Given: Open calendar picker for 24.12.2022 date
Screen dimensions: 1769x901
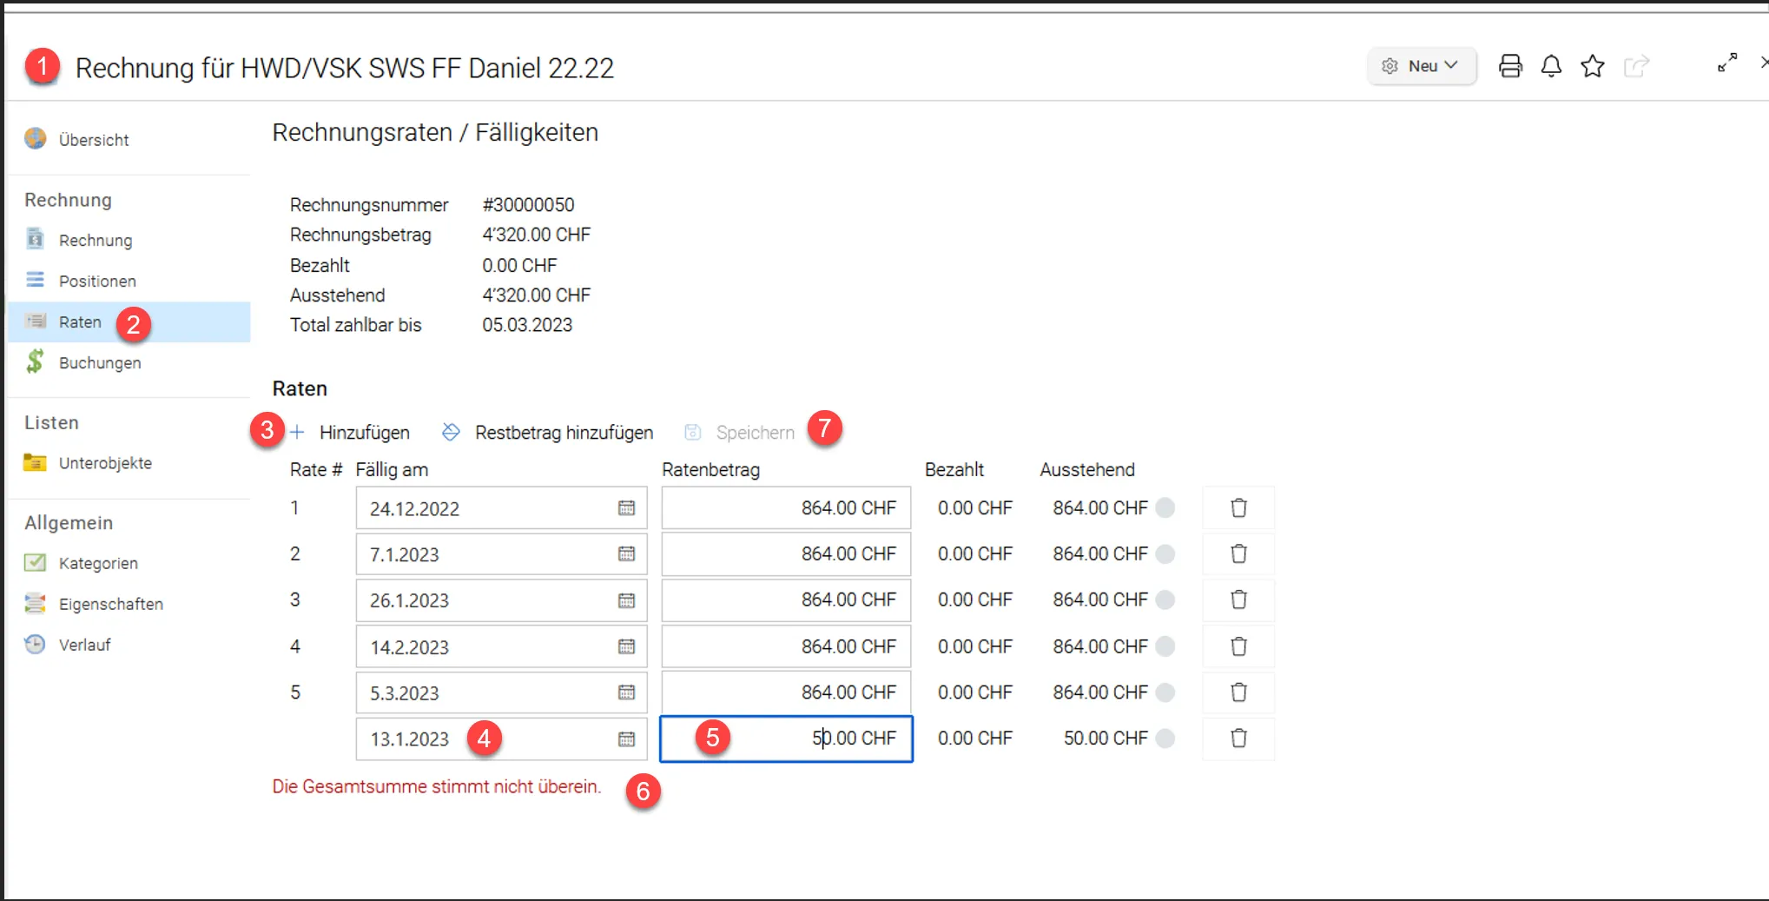Looking at the screenshot, I should coord(626,508).
